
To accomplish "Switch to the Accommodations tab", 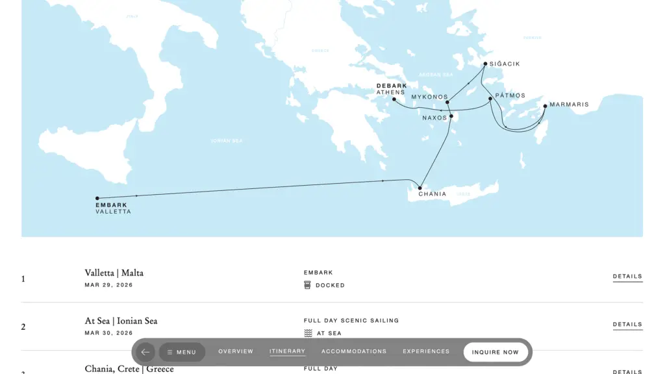I will coord(354,351).
